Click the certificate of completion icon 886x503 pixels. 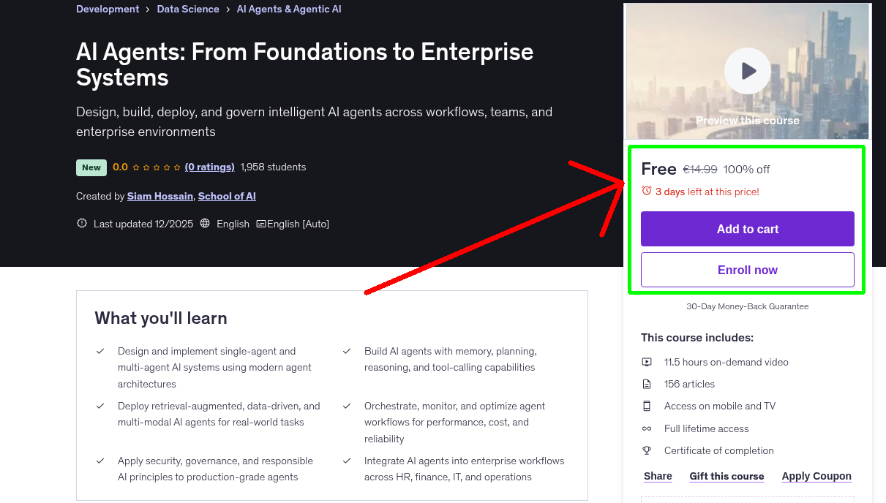pyautogui.click(x=647, y=450)
